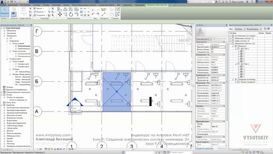Collapse the Зависимости properties section

224,42
